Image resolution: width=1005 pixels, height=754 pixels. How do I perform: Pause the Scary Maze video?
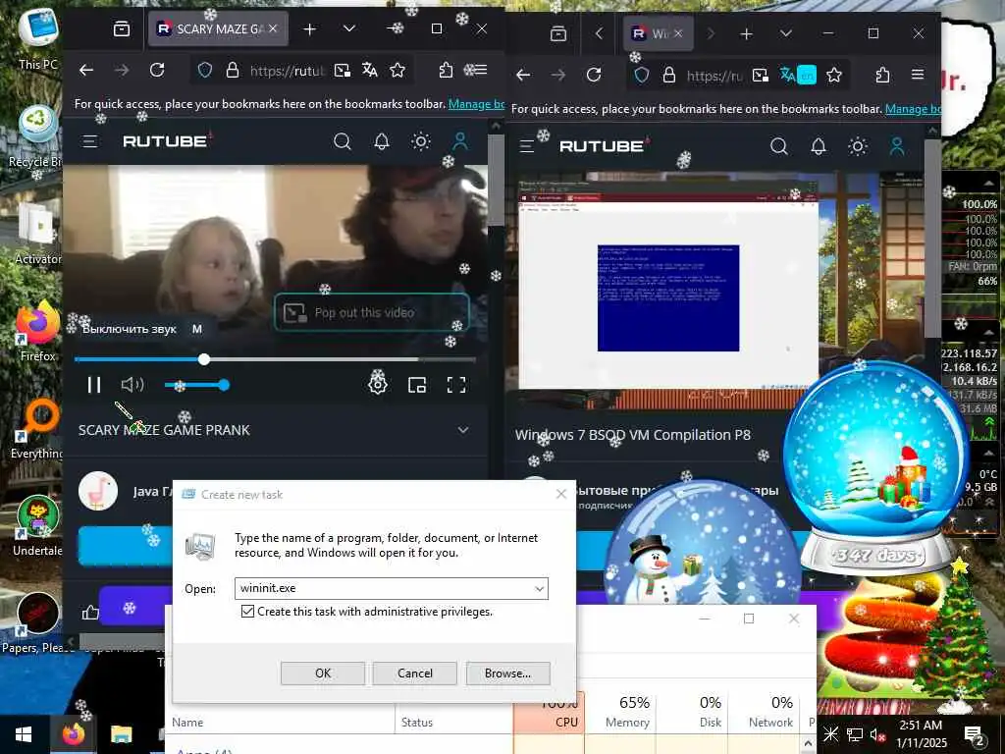pyautogui.click(x=94, y=385)
